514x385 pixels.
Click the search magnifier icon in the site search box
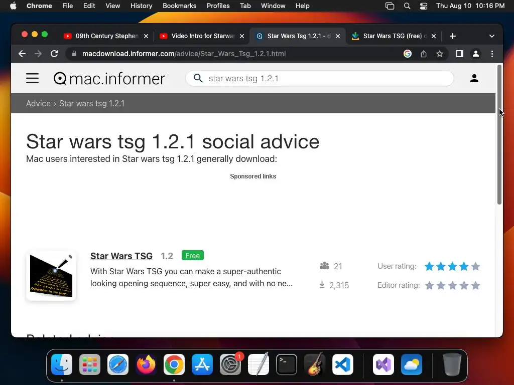point(198,78)
